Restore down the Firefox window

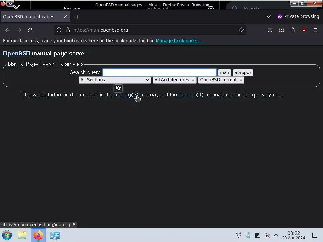coord(302,3)
